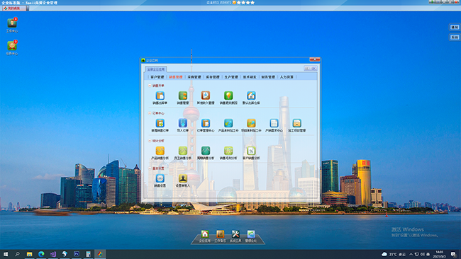Open 工作中心 desktop icon

pyautogui.click(x=12, y=23)
